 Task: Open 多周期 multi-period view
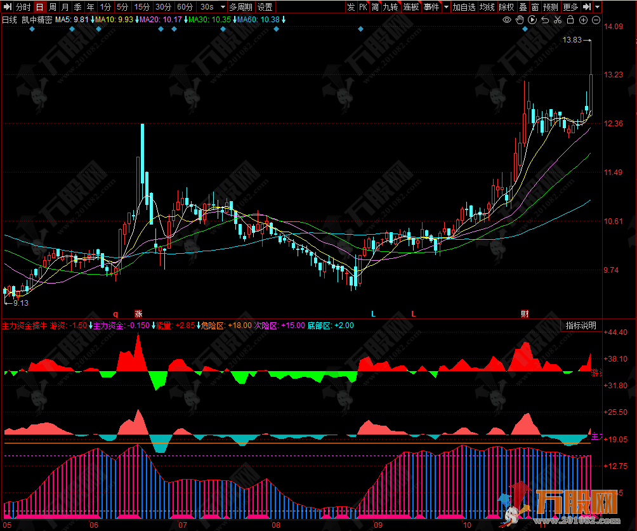pos(240,7)
